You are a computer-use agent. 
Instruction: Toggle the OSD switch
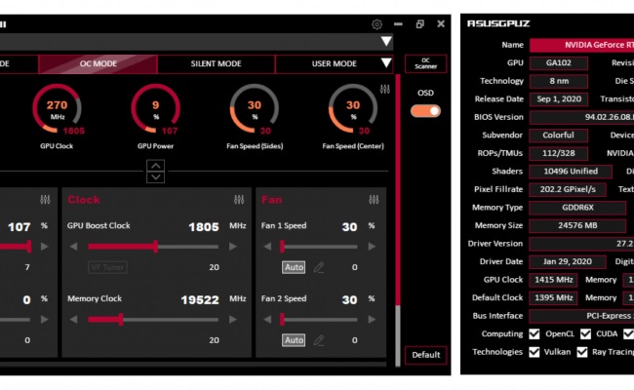[425, 111]
